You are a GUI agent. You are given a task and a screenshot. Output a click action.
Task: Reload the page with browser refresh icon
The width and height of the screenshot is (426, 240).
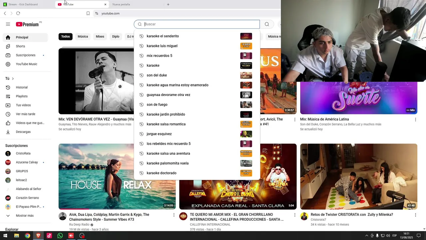tap(18, 13)
